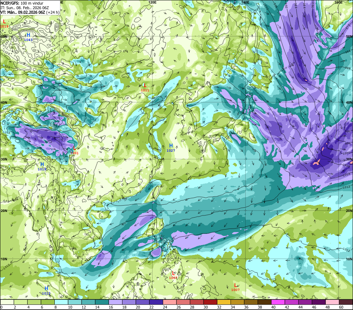The image size is (353, 310).
Task: Pick the green swatch between 4 and 6
Action: click(34, 302)
